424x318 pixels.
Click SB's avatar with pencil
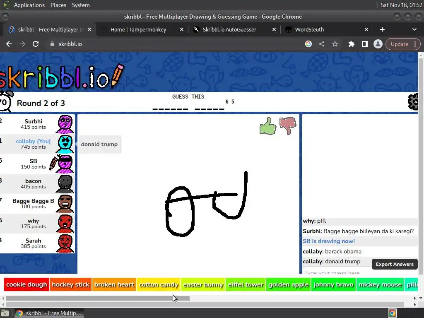66,164
